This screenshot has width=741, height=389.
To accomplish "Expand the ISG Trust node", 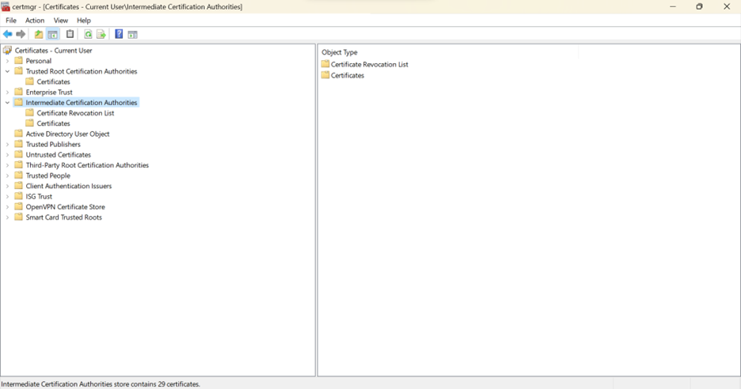I will click(x=7, y=196).
